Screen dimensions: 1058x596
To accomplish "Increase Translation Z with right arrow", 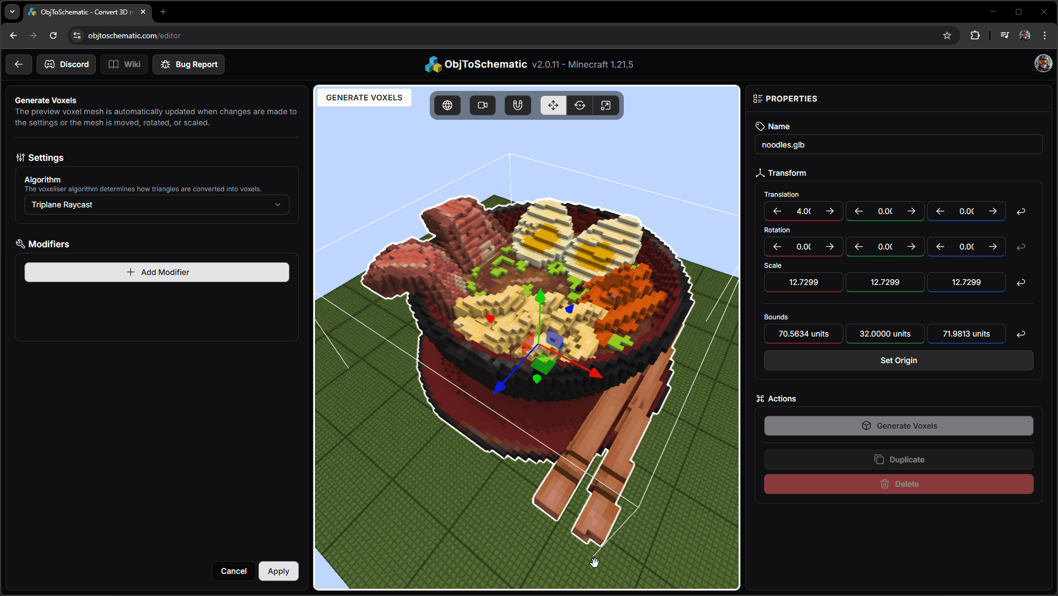I will (993, 211).
